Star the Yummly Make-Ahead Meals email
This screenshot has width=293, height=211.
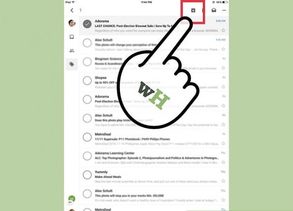tap(223, 181)
